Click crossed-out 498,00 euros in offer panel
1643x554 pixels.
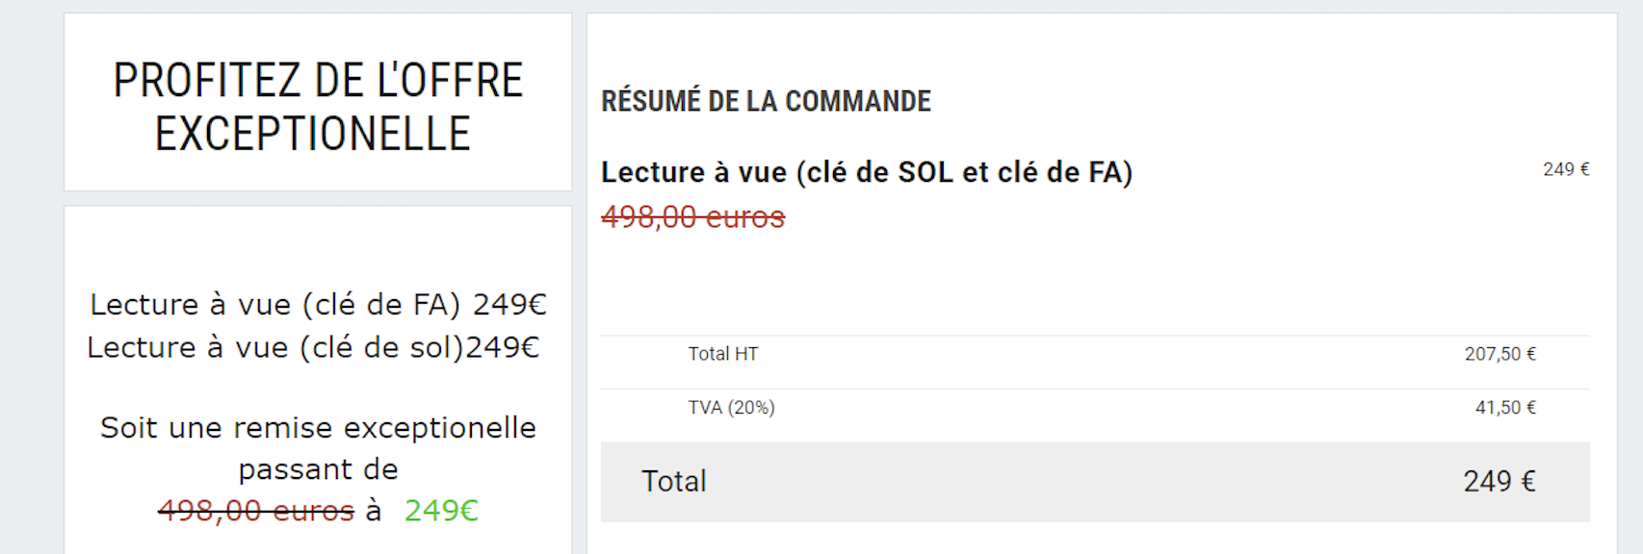point(256,511)
